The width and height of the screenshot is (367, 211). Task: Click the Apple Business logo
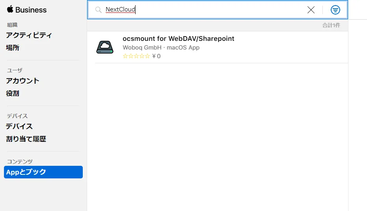click(x=26, y=10)
